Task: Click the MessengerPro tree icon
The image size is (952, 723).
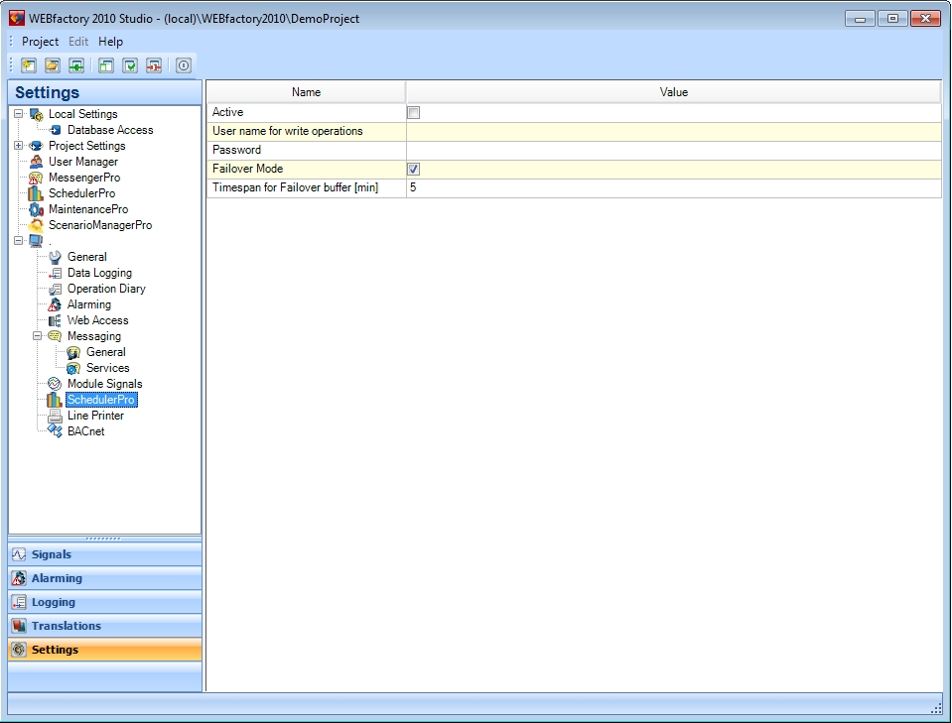Action: [x=36, y=178]
